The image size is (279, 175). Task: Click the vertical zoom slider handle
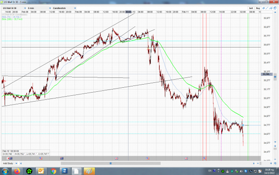[x=275, y=149]
